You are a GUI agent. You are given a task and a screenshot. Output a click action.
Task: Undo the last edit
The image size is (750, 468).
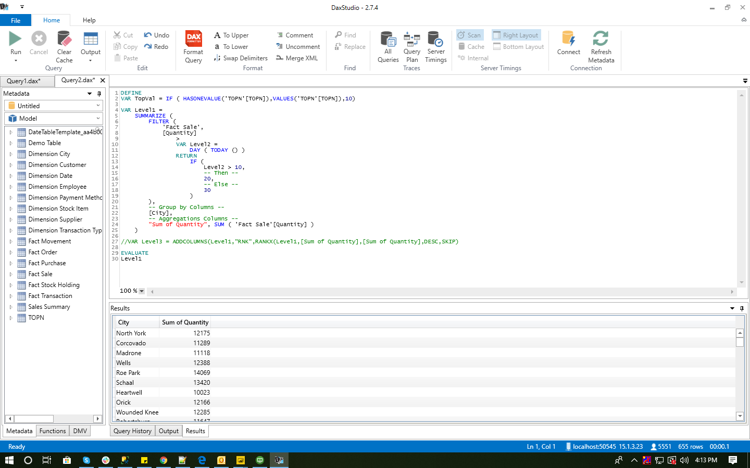click(x=157, y=35)
